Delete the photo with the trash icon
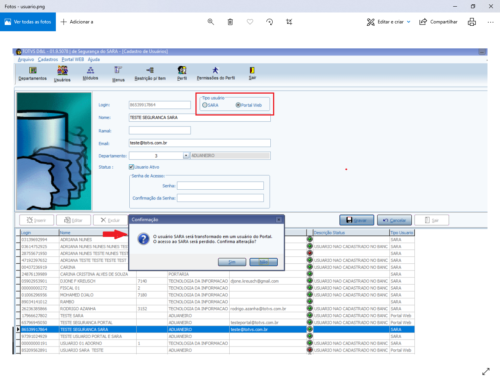The image size is (500, 384). coord(230,22)
